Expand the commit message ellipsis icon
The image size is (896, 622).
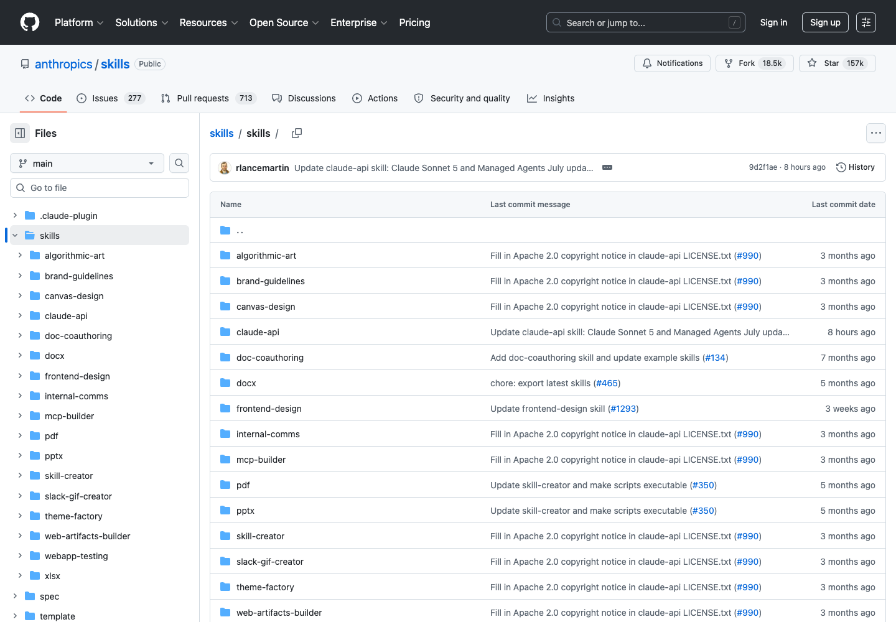(x=607, y=168)
